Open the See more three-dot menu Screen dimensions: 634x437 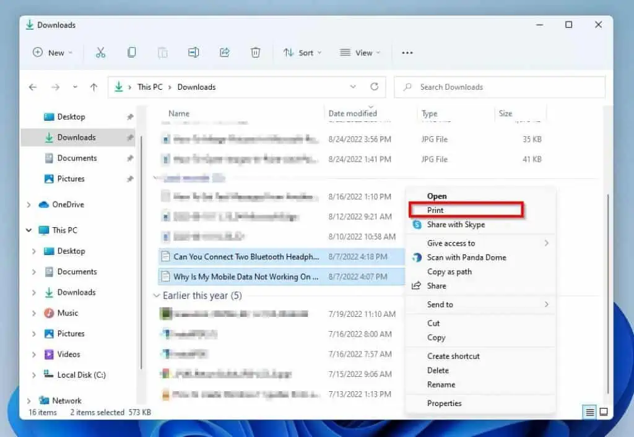[407, 53]
